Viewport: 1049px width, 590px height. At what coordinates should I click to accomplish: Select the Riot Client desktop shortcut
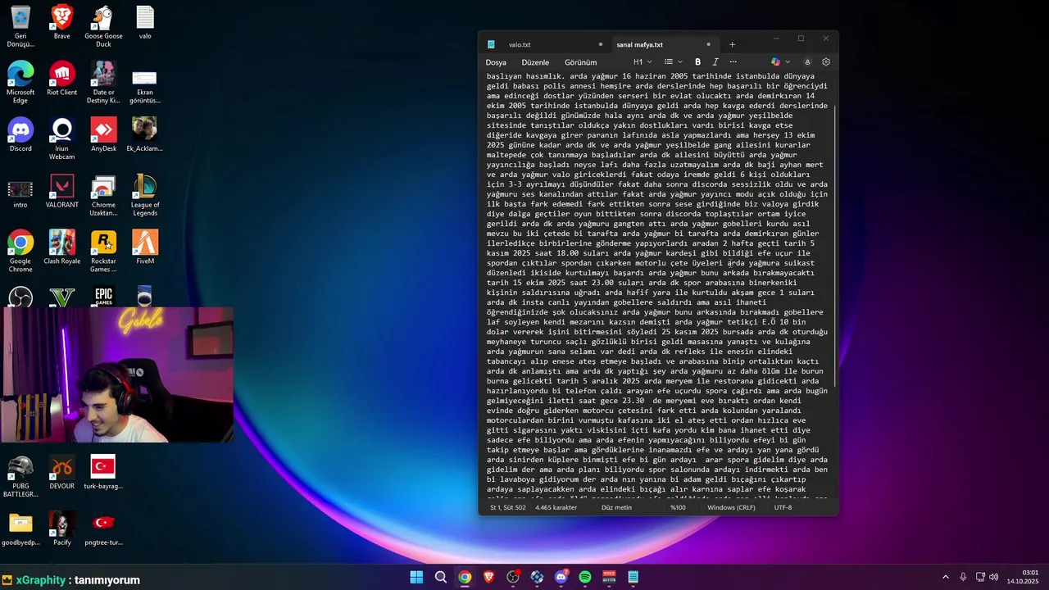pos(62,79)
